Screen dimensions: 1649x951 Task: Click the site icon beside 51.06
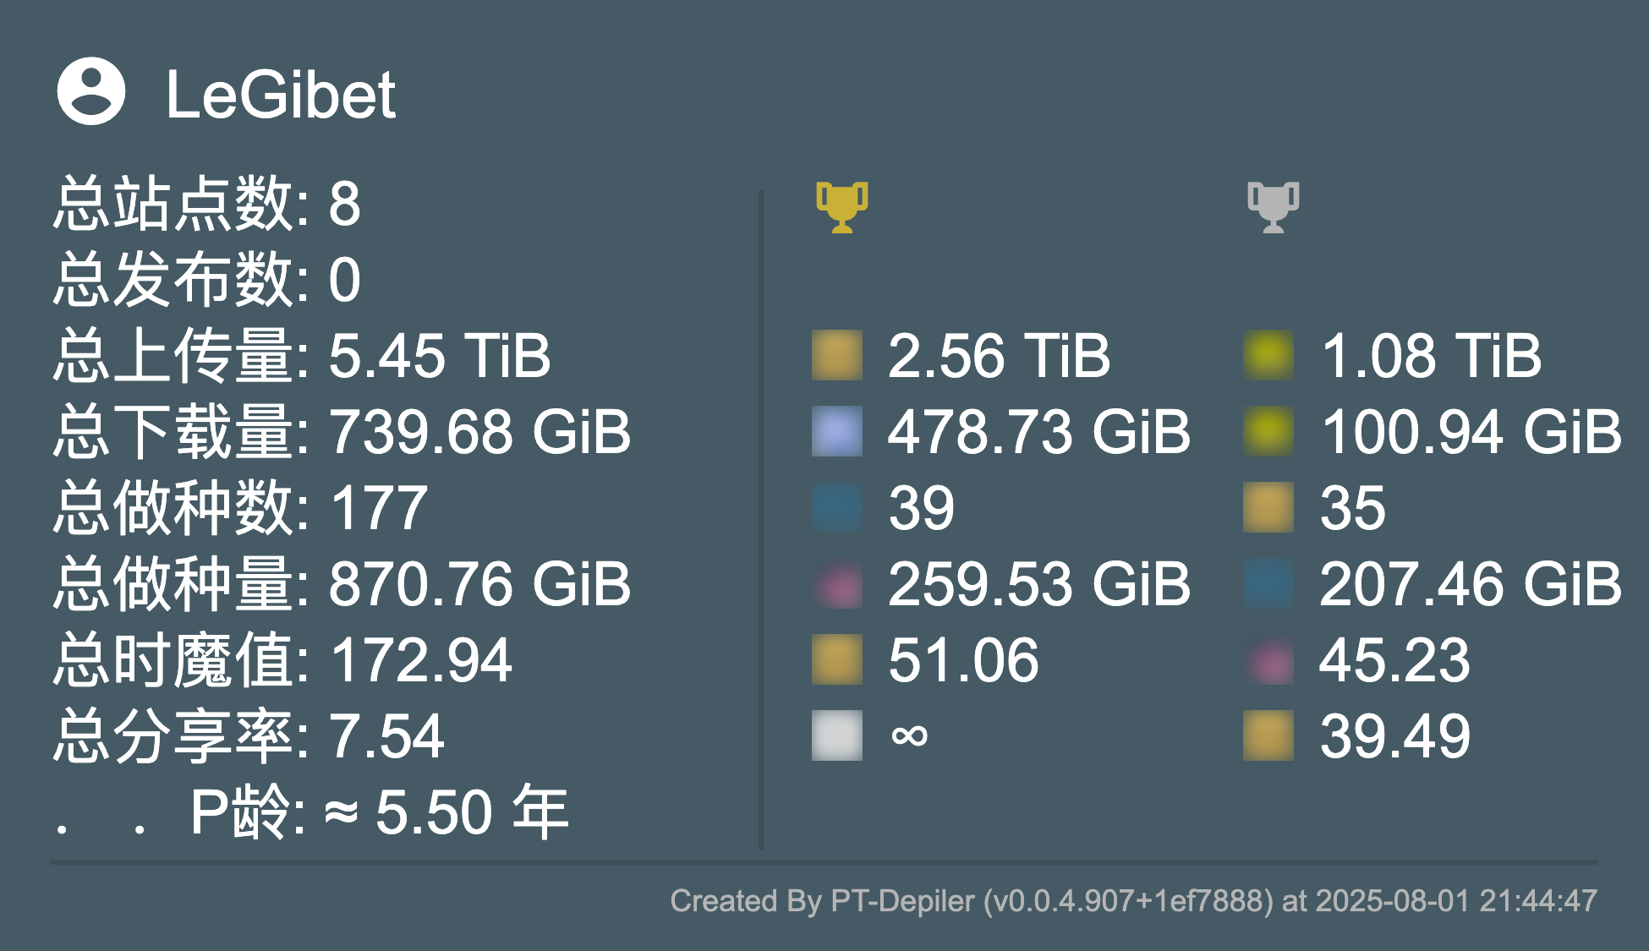click(x=837, y=659)
